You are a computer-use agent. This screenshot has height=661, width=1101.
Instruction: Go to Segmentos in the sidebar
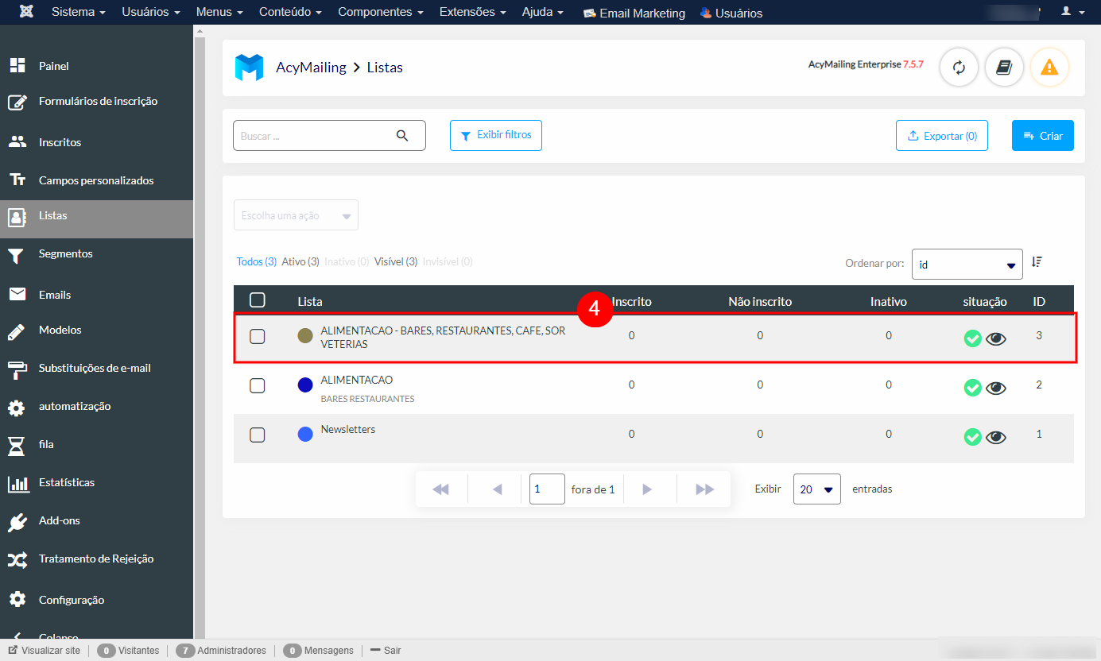coord(65,254)
